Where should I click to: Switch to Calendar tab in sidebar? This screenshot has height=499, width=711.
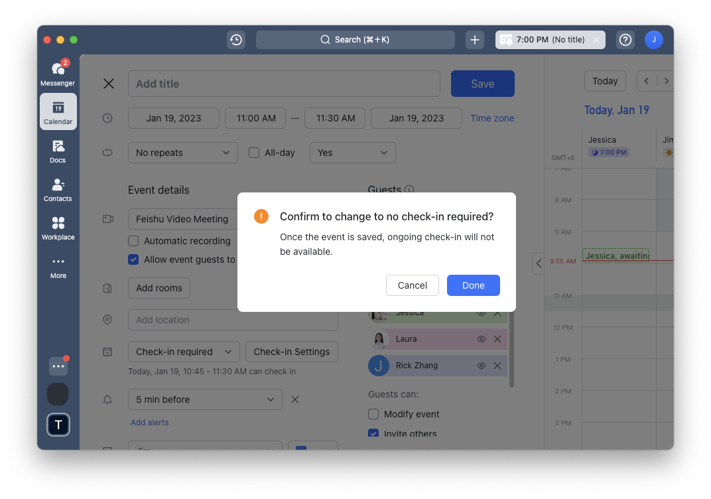(x=58, y=111)
